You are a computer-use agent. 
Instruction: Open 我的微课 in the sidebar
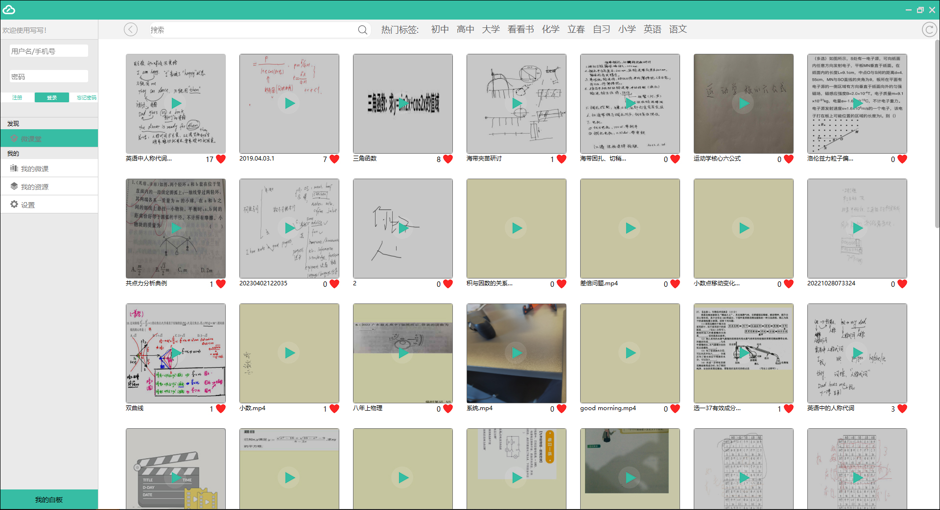pos(49,168)
